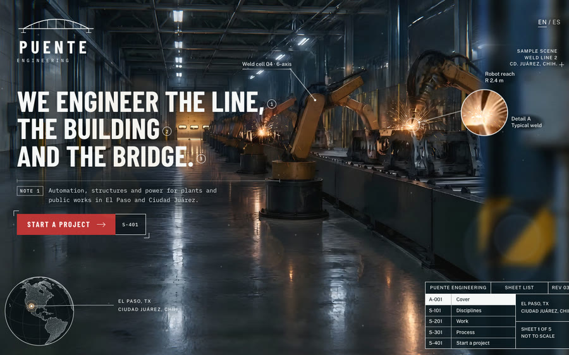
Task: Click footnote marker 2 after THE BUILDING
Action: (x=167, y=131)
